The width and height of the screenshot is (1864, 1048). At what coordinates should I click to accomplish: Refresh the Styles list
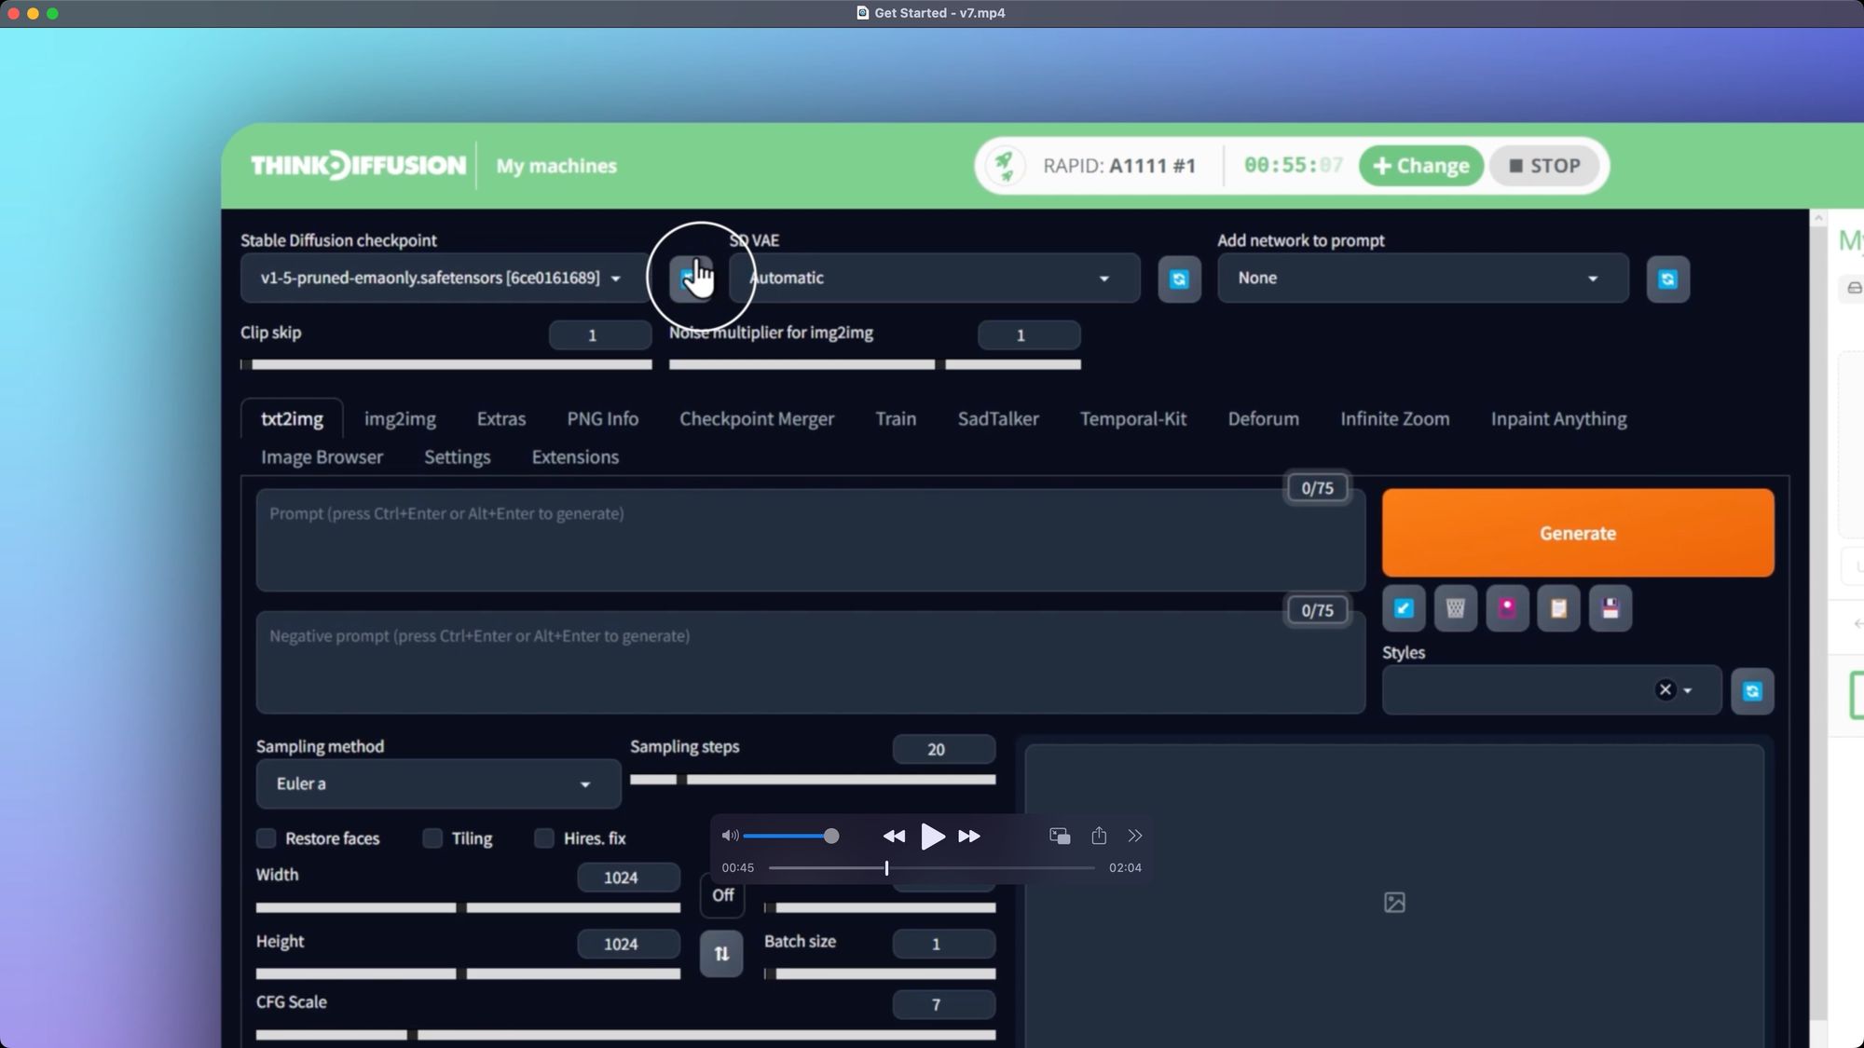click(1752, 691)
